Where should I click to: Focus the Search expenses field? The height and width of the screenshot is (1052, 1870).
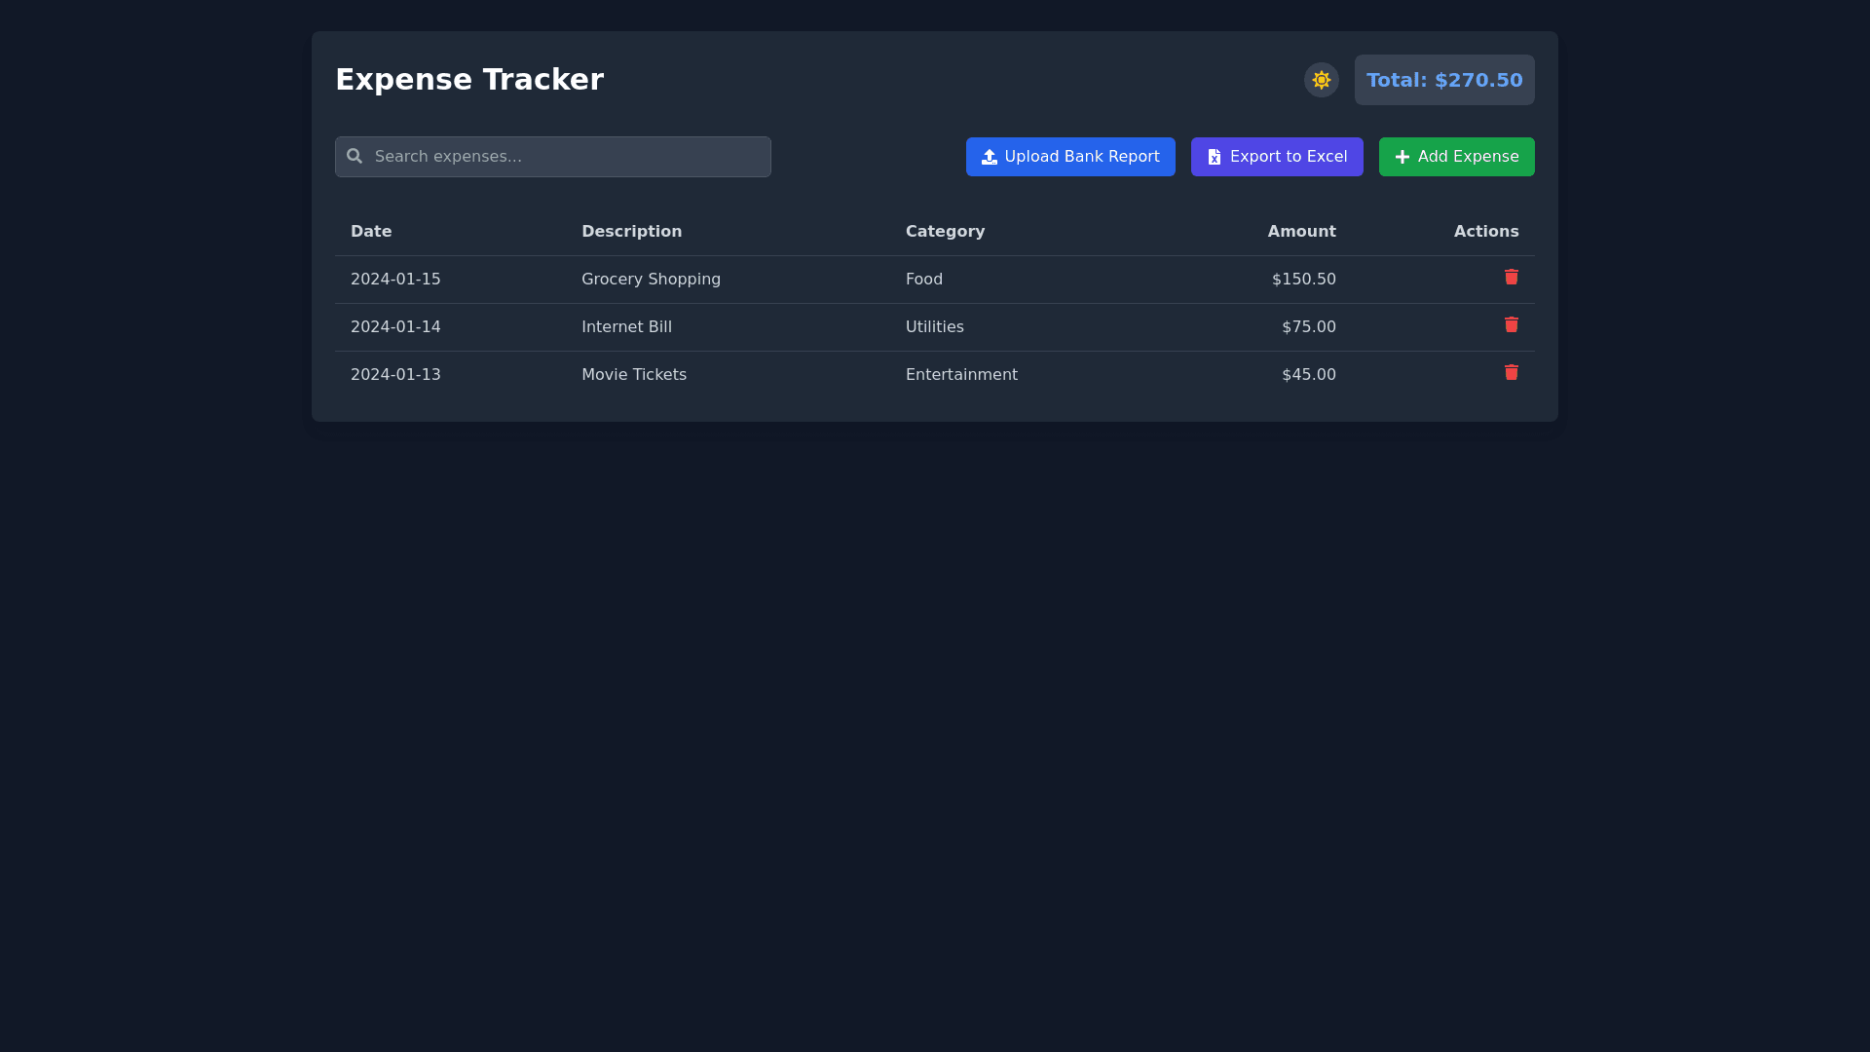click(565, 157)
